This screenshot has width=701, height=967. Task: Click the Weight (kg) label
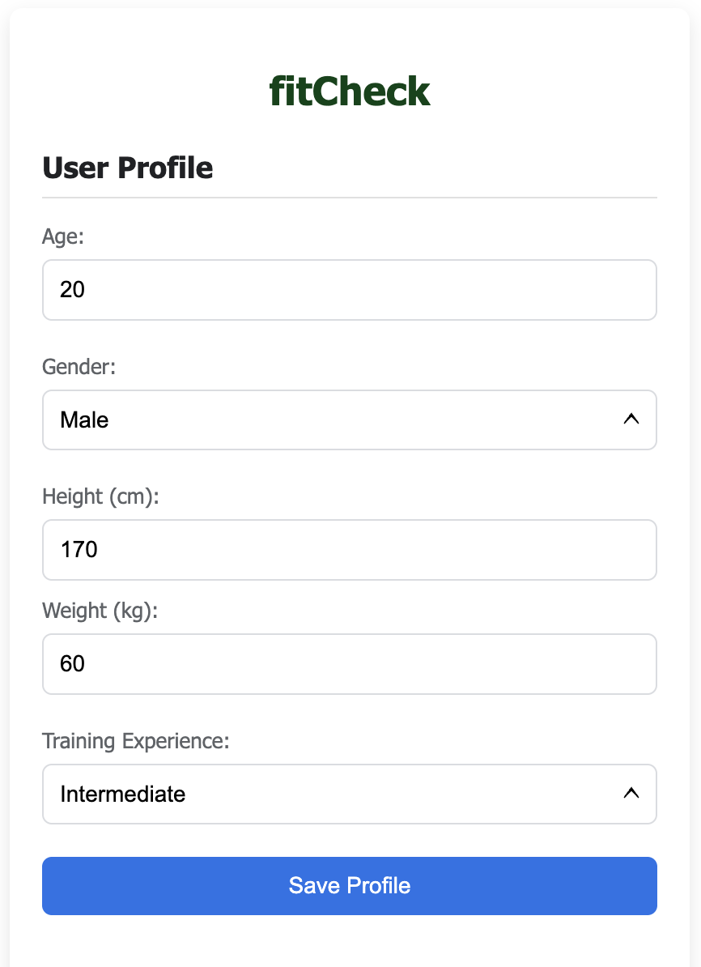[100, 611]
